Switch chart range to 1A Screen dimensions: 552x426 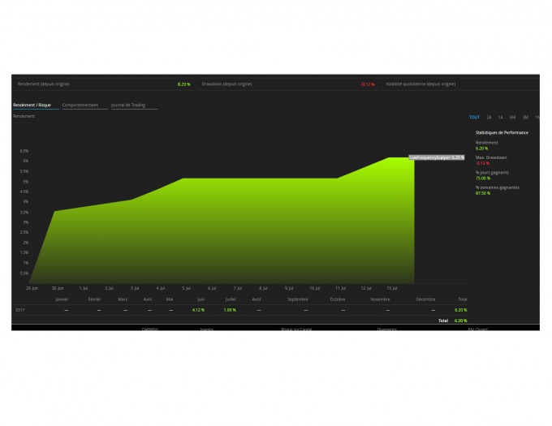click(x=501, y=117)
